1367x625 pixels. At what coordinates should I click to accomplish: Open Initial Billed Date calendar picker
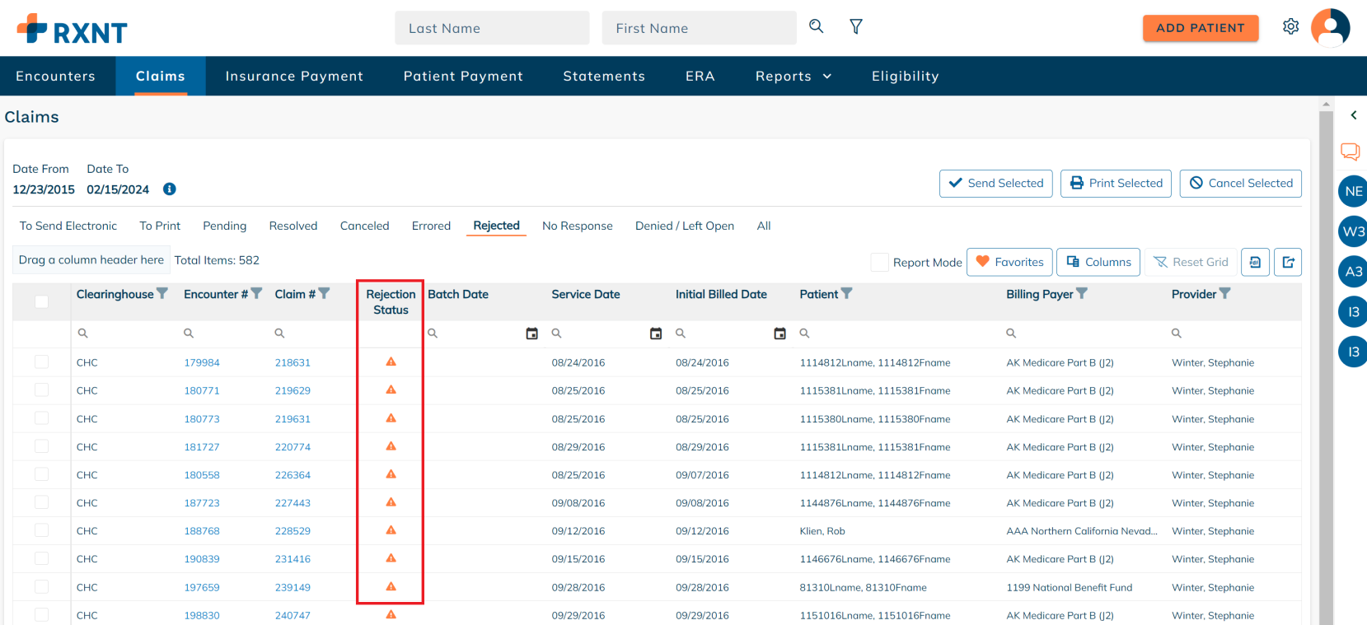[779, 333]
